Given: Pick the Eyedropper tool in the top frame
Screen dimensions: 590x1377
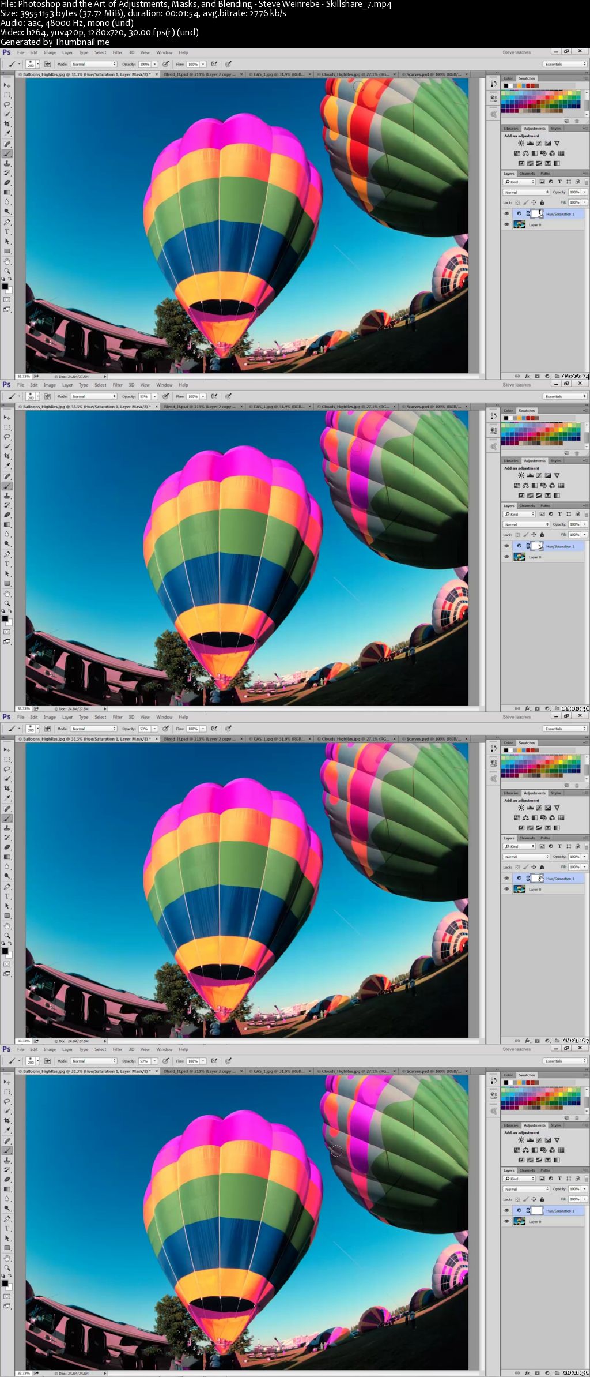Looking at the screenshot, I should pos(7,134).
